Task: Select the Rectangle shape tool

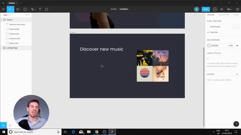Action: click(25, 9)
